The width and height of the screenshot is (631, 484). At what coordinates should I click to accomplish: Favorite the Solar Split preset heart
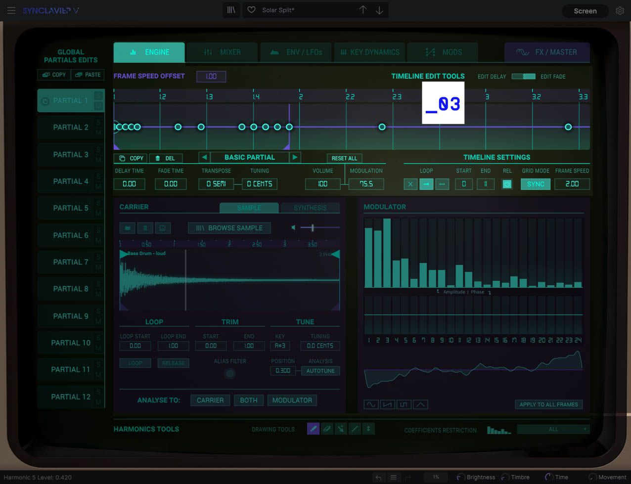251,10
